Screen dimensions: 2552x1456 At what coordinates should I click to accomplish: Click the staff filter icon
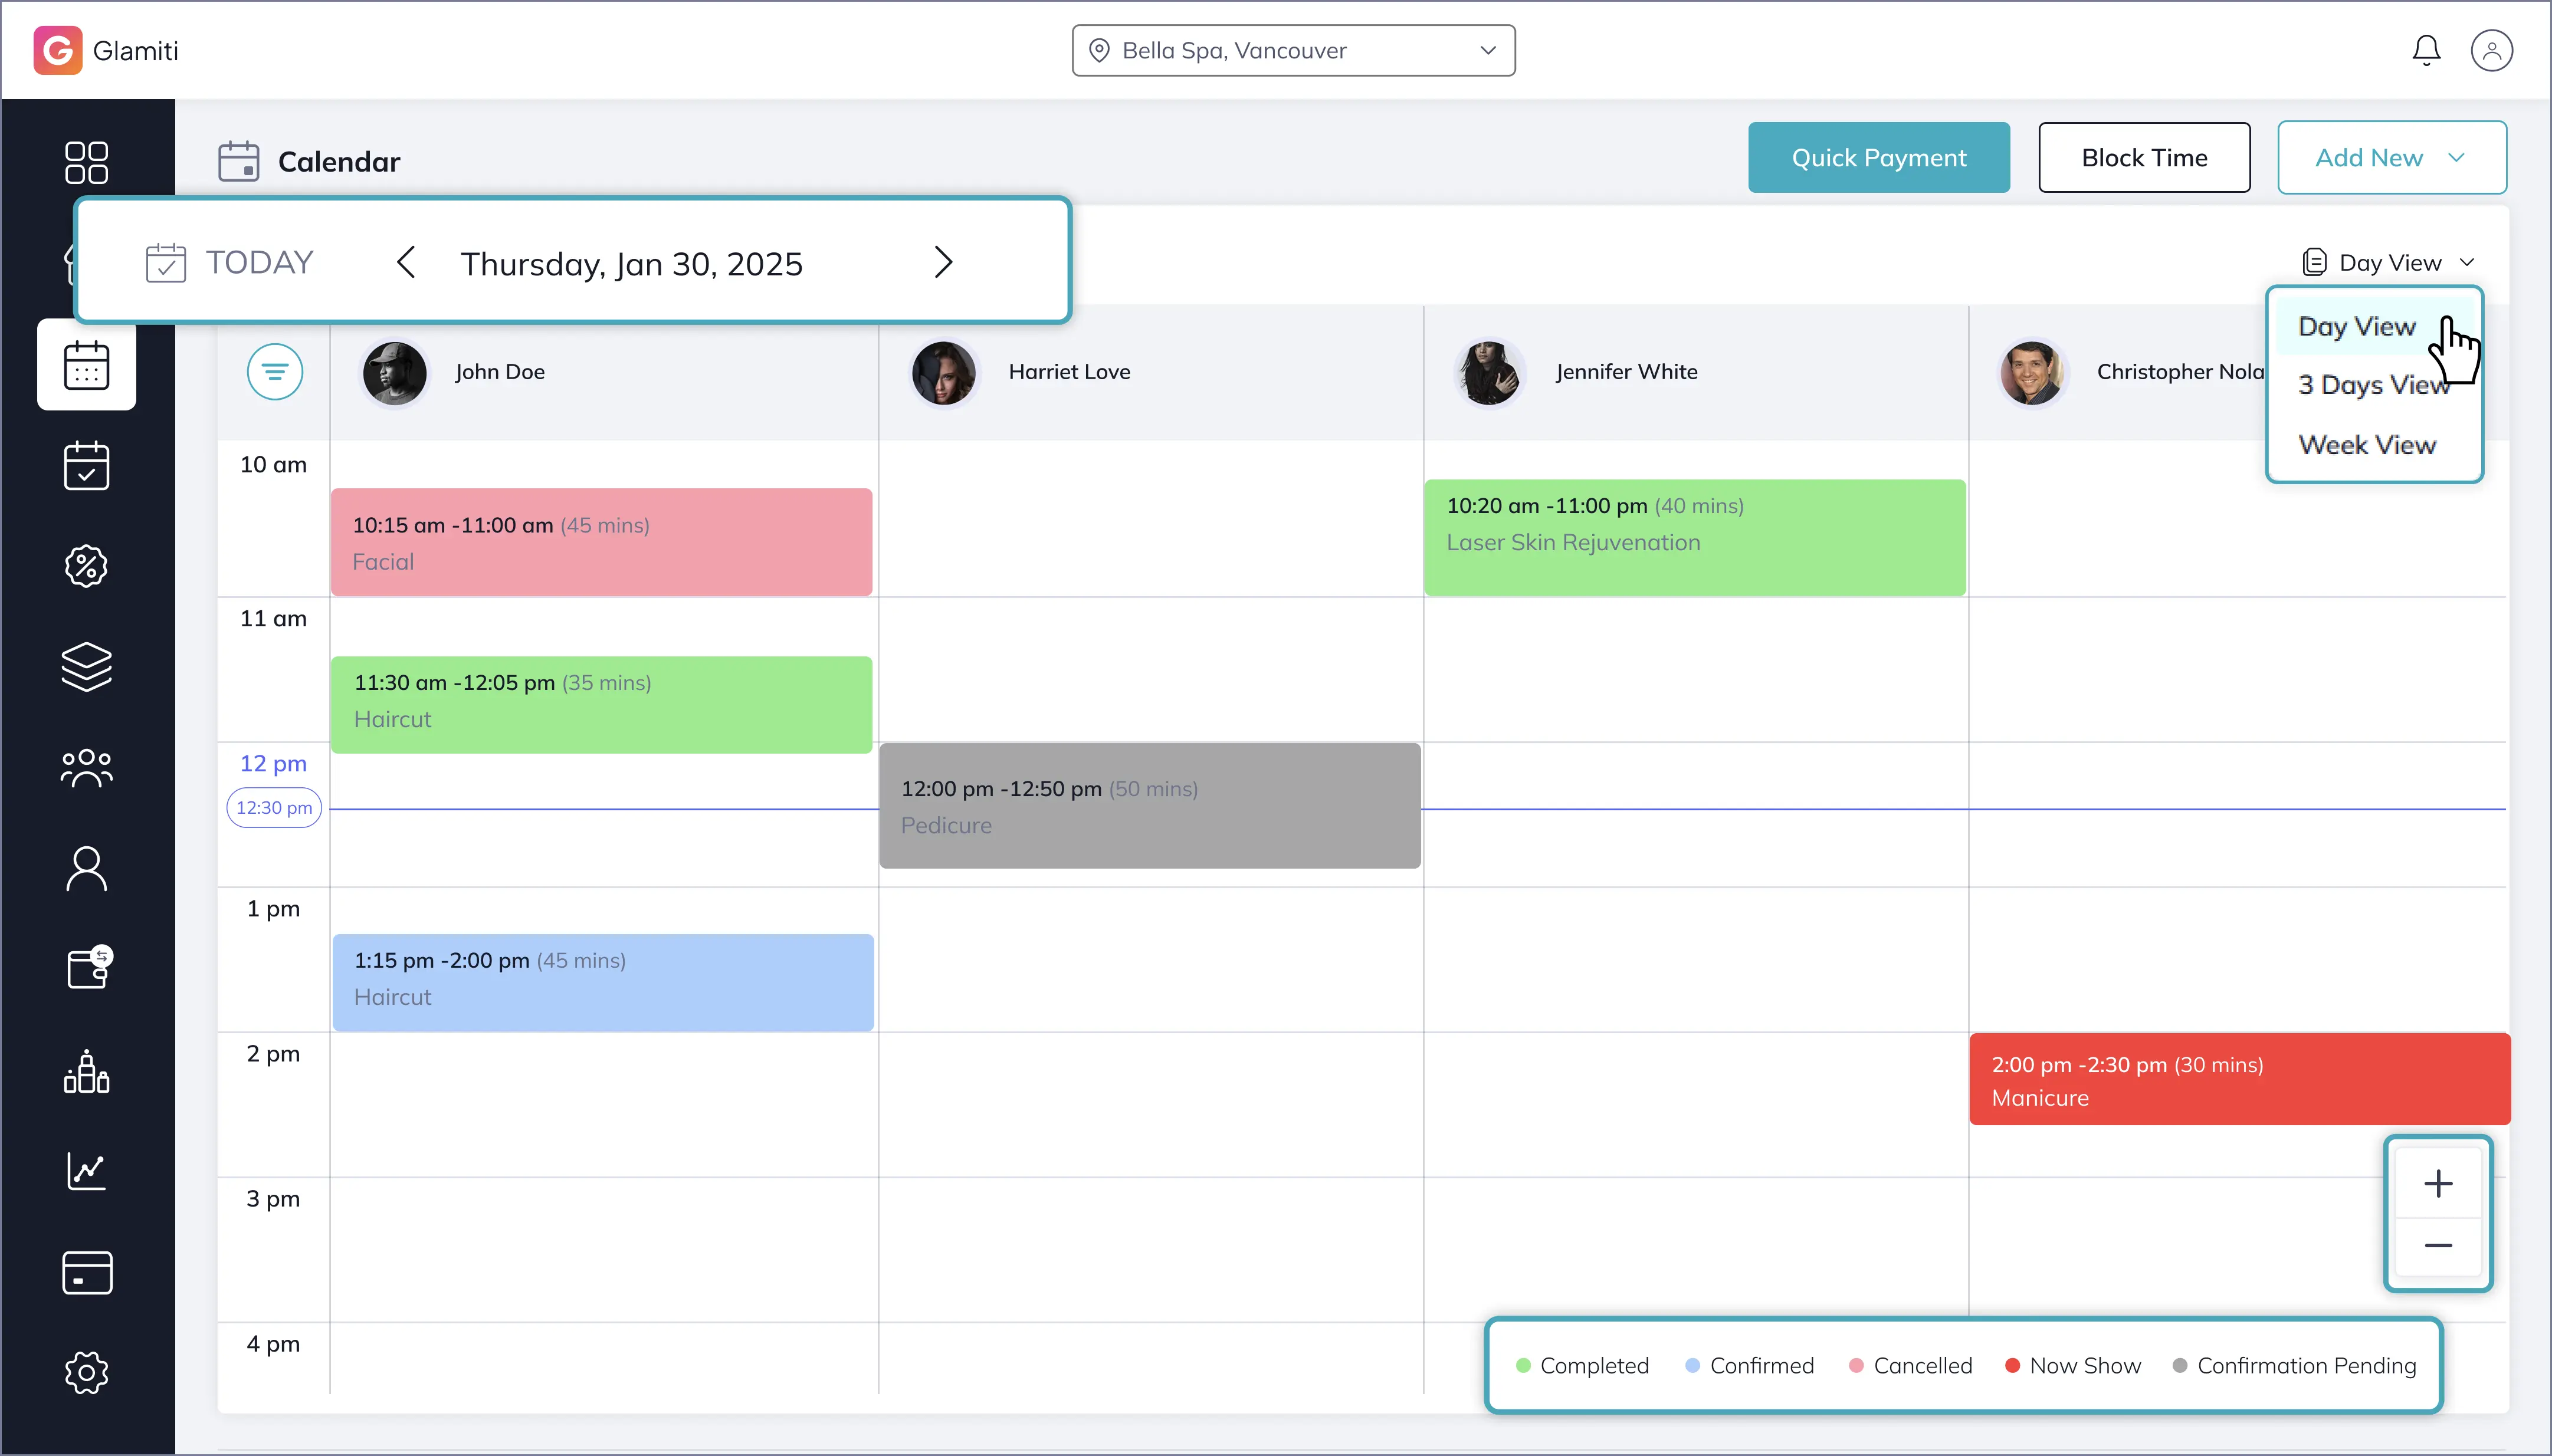pyautogui.click(x=275, y=372)
